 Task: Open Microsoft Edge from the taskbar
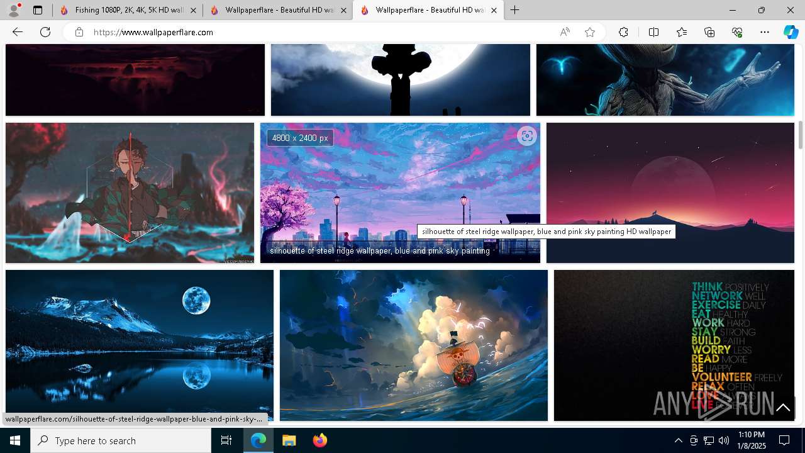(x=258, y=440)
